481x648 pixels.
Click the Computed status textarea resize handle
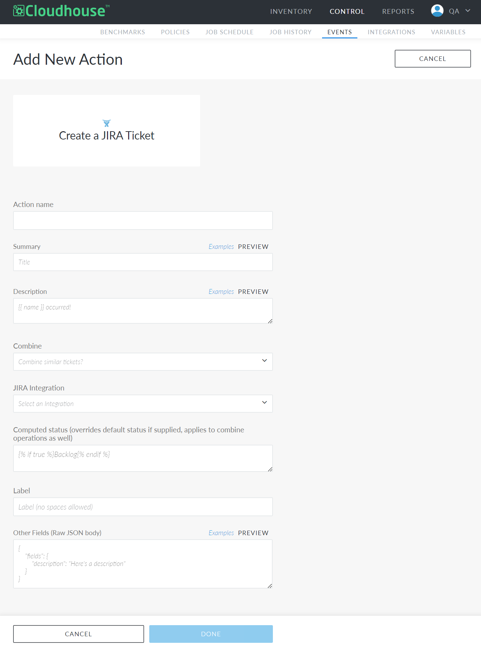point(270,469)
